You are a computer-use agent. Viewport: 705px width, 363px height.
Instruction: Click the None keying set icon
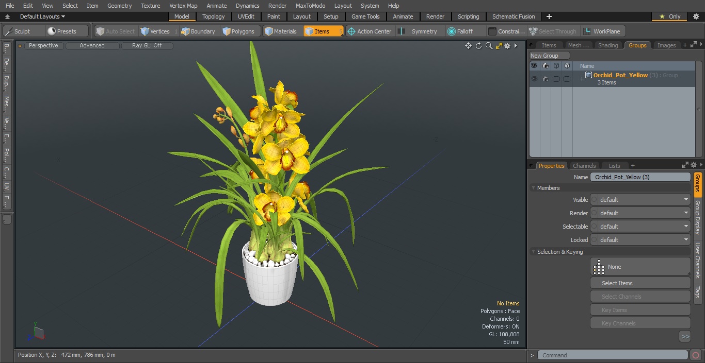[x=599, y=267]
